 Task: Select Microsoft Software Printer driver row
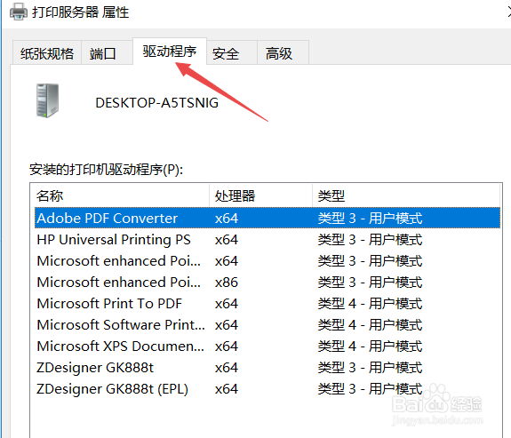click(267, 325)
